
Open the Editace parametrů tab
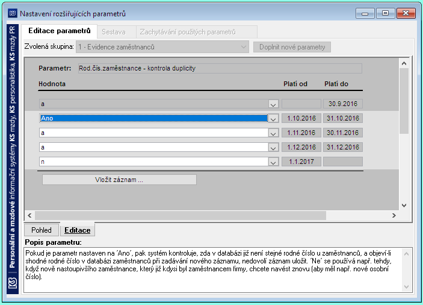point(60,31)
